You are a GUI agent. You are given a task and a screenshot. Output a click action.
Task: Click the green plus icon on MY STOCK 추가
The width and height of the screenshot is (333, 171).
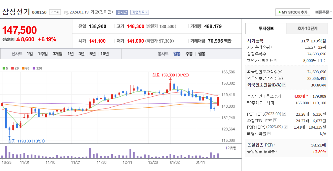pyautogui.click(x=280, y=12)
